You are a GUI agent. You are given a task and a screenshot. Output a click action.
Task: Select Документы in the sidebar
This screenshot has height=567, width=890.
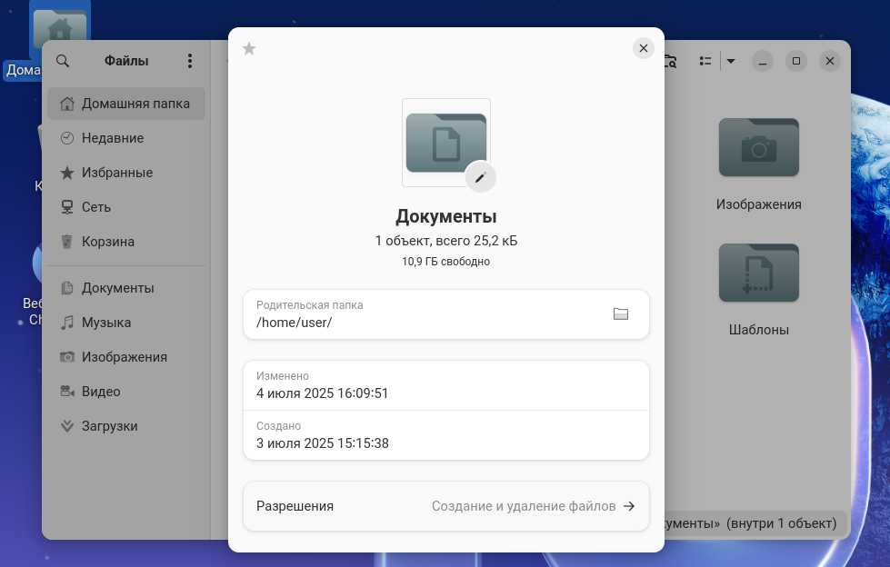[x=117, y=288]
